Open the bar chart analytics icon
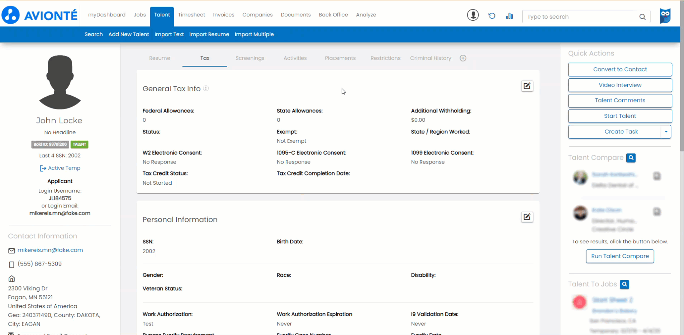 [509, 16]
